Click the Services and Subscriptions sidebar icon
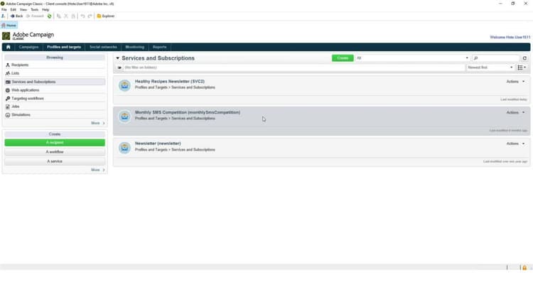The width and height of the screenshot is (533, 299). point(8,82)
